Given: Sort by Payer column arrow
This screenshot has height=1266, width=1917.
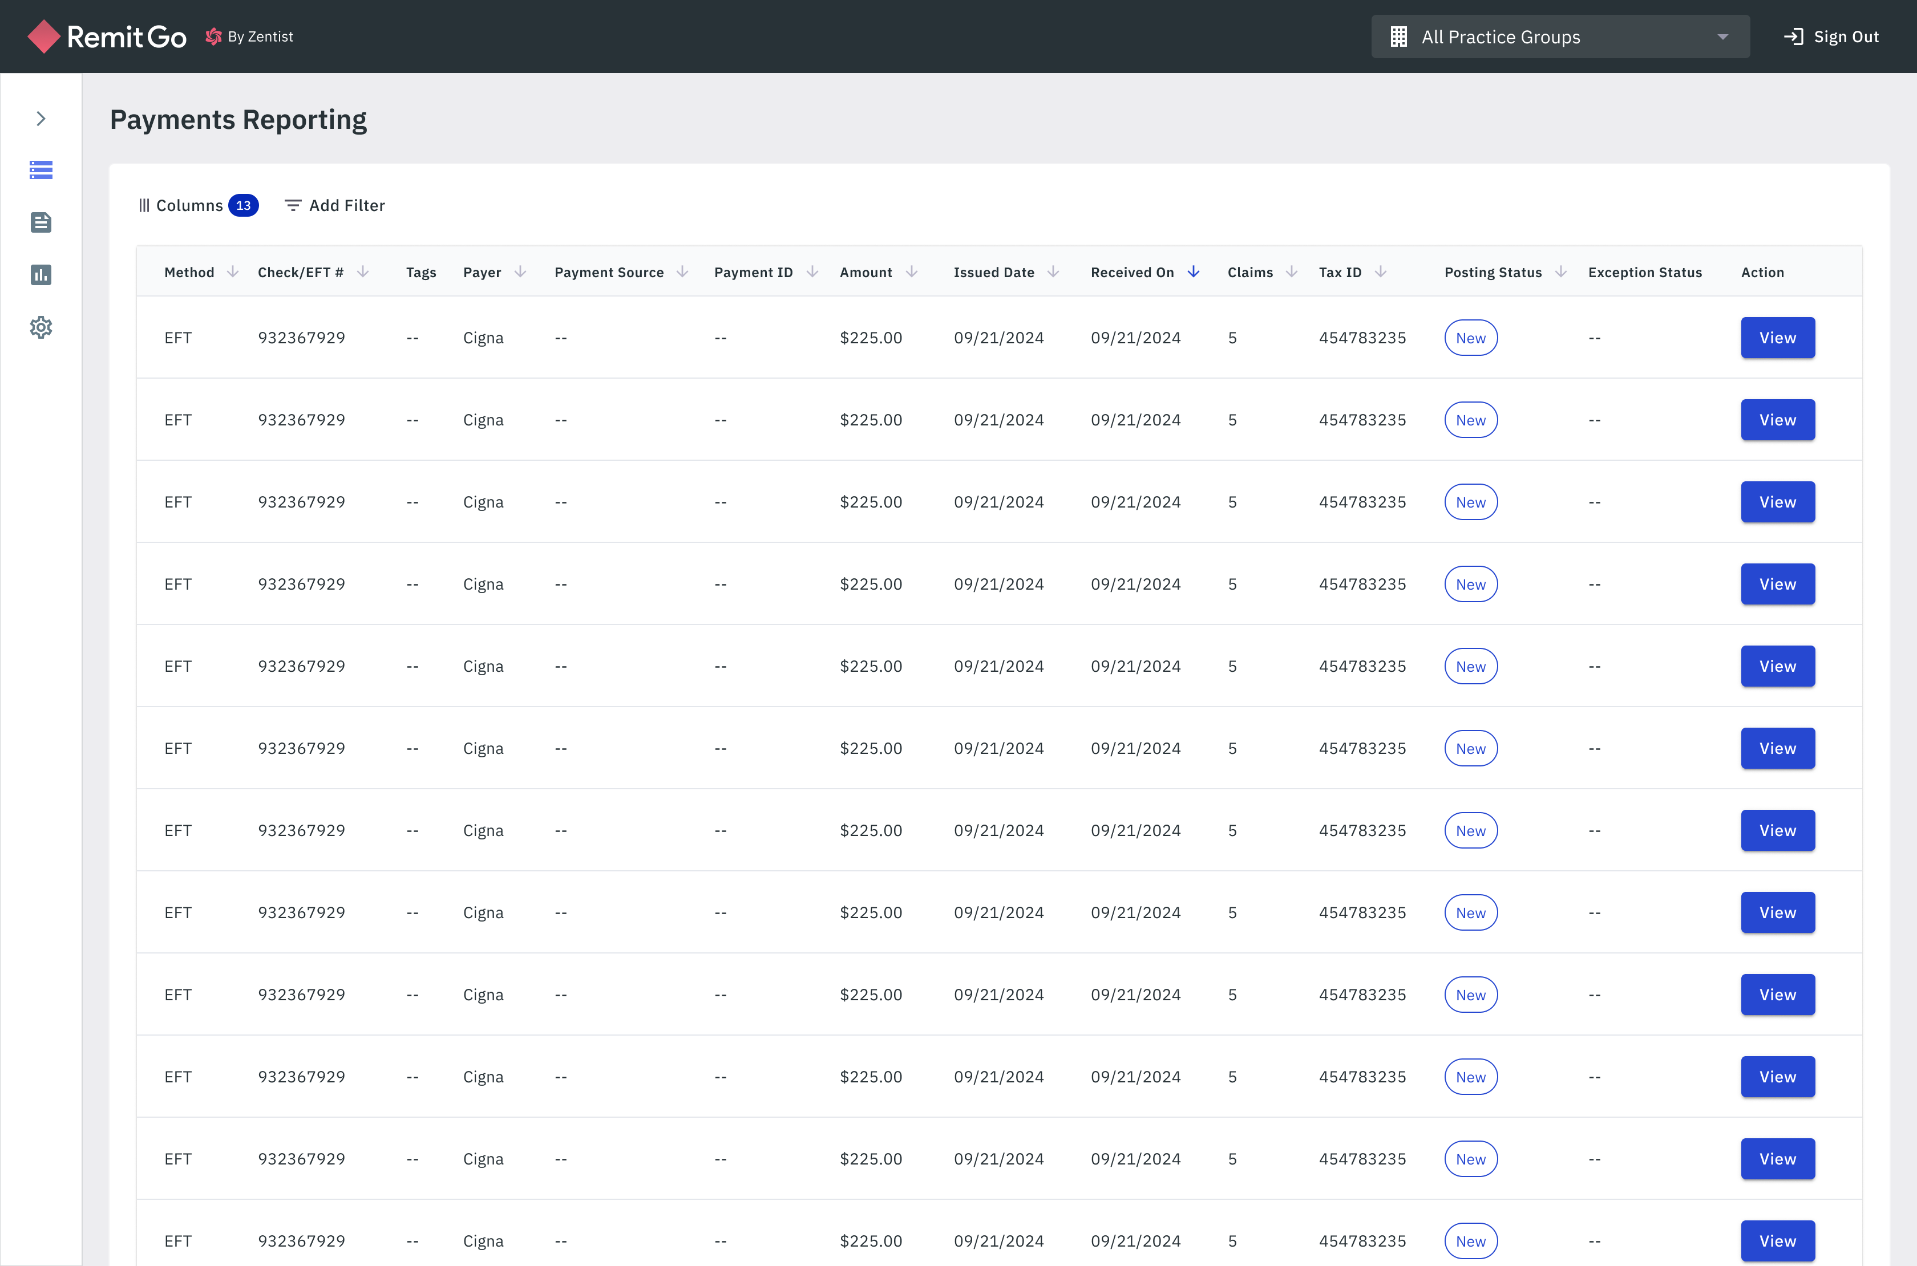Looking at the screenshot, I should pos(520,272).
